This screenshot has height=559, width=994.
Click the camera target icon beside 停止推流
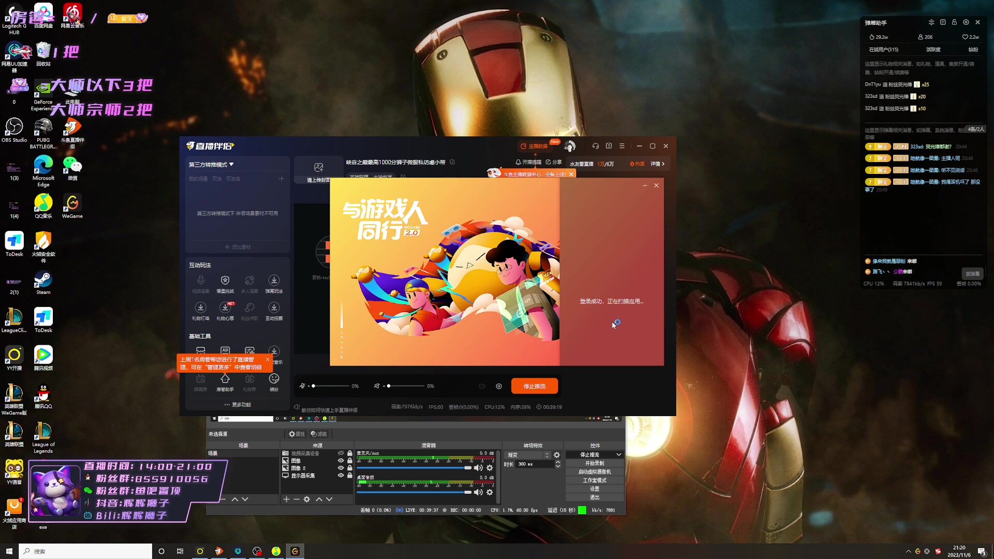pos(499,386)
